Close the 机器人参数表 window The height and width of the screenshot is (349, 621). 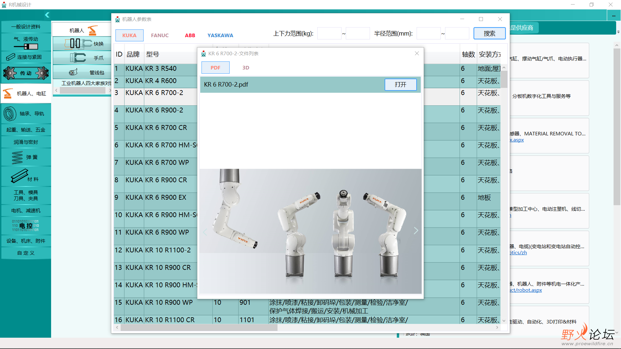[500, 19]
